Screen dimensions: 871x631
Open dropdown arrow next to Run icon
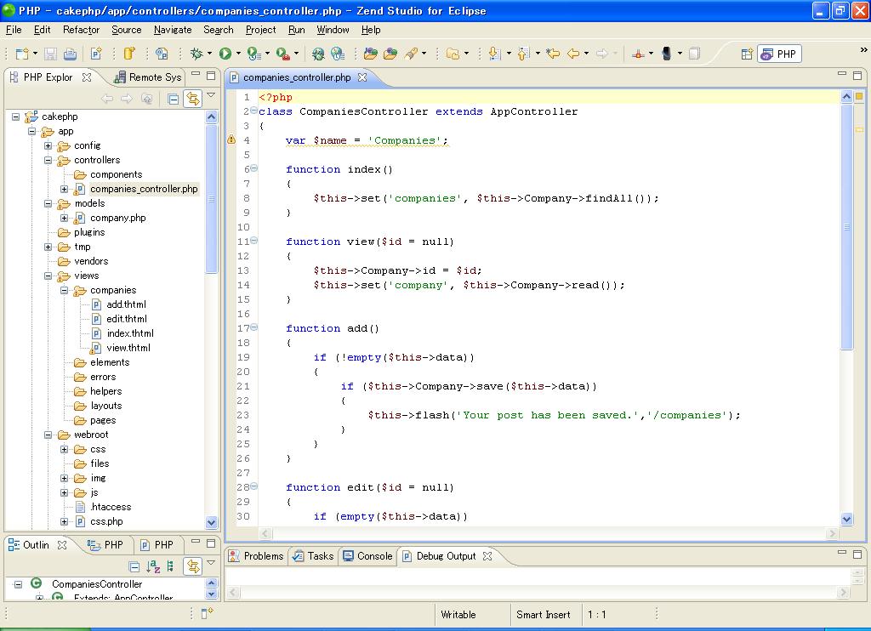238,54
